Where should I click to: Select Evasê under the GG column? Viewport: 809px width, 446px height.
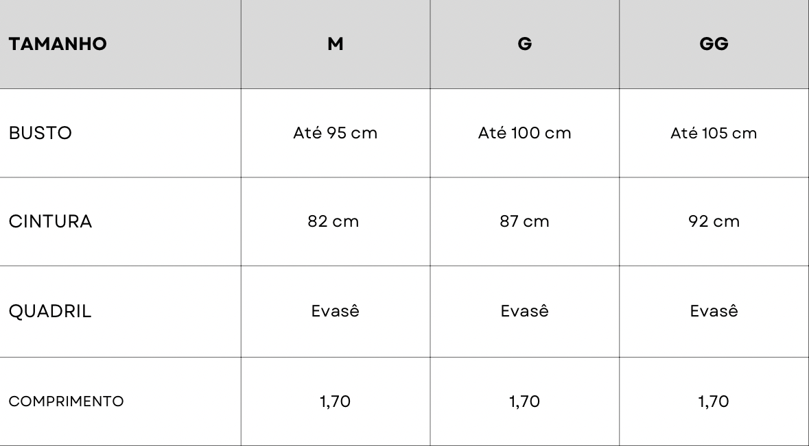tap(714, 311)
